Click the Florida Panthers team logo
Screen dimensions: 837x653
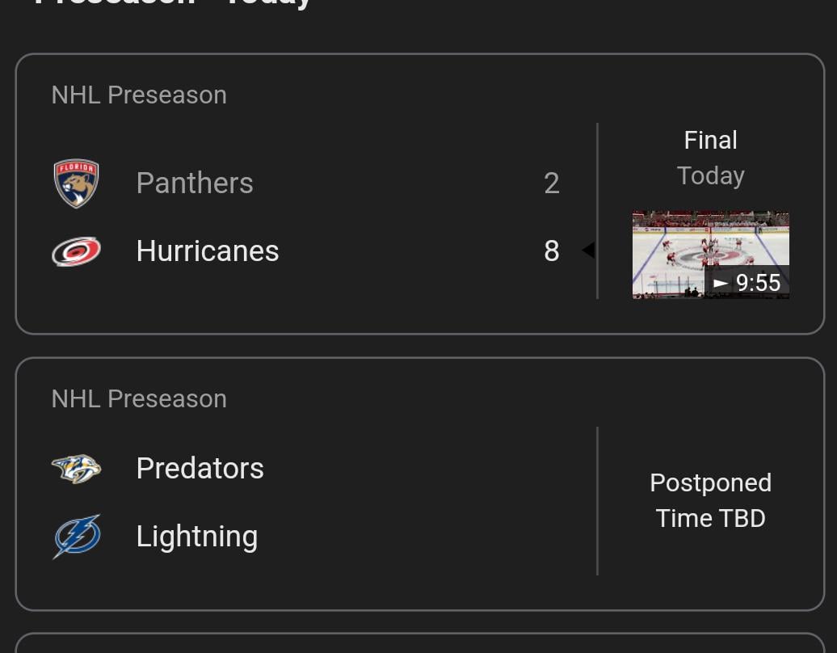click(x=76, y=183)
